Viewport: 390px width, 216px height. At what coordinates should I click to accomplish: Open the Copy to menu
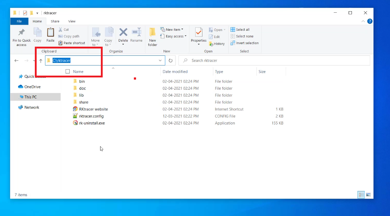[108, 37]
